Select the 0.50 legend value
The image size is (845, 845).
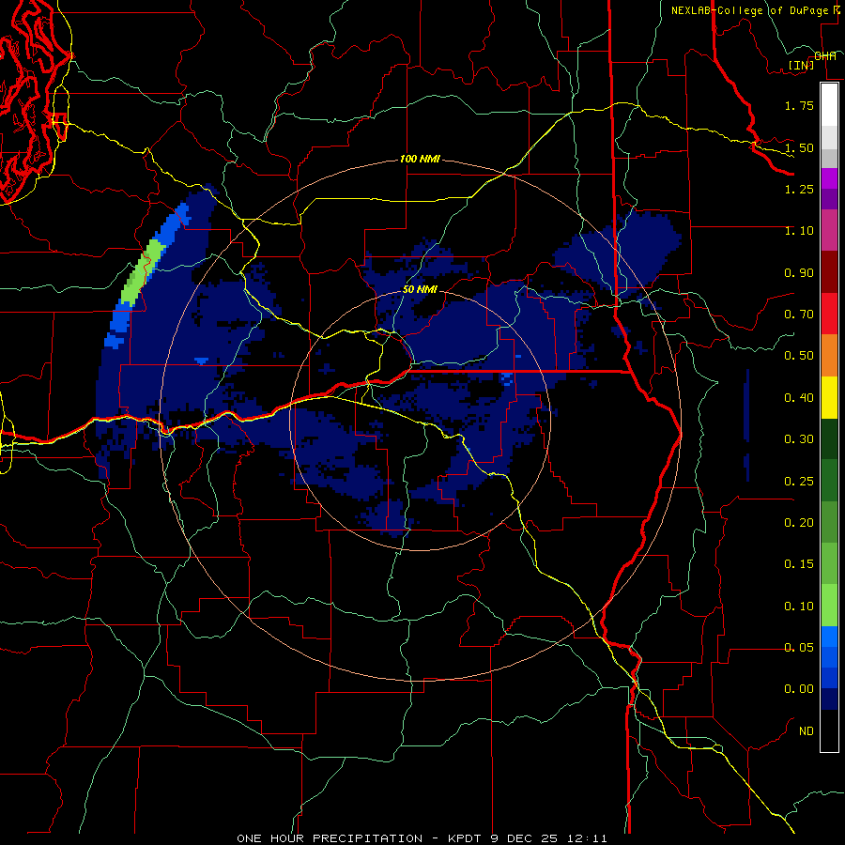[799, 356]
